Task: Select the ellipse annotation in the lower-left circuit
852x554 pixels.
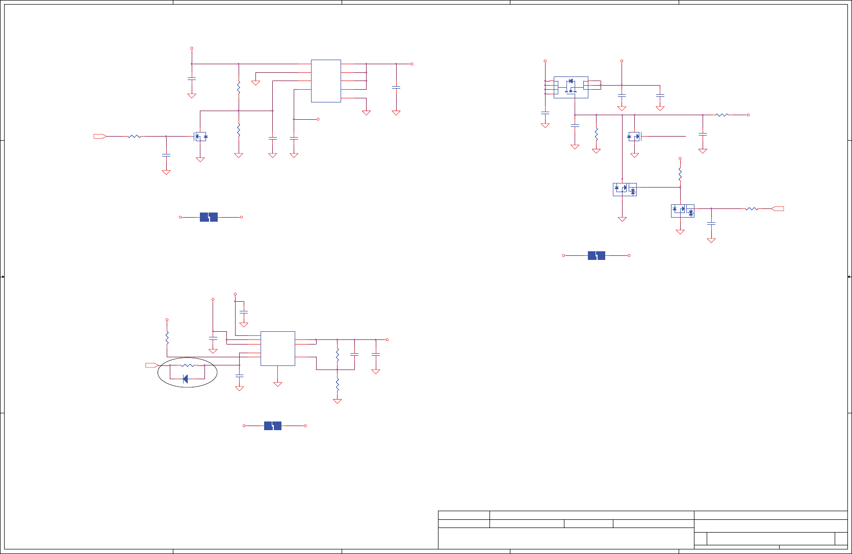Action: point(188,373)
